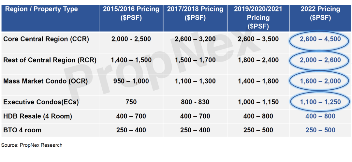Click the BTO 4 room row label
This screenshot has width=352, height=162.
(22, 130)
